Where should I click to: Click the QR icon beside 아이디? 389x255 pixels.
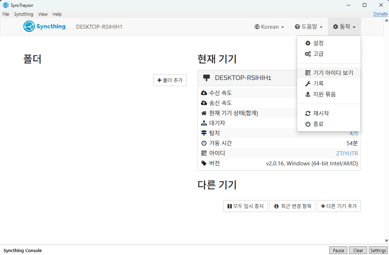(204, 153)
